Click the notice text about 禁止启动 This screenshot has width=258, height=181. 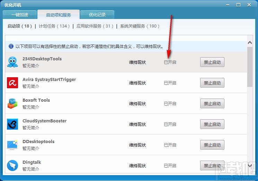pos(90,46)
